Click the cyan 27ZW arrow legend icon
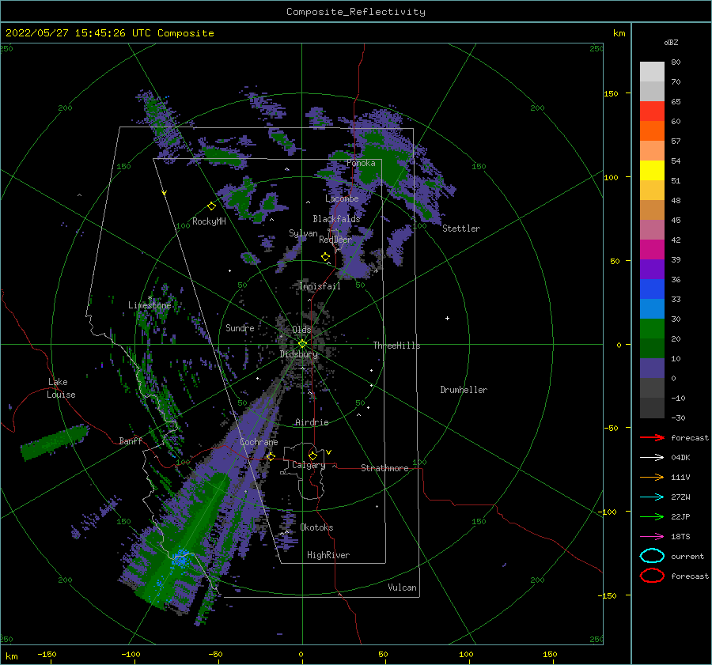This screenshot has width=712, height=665. (652, 497)
